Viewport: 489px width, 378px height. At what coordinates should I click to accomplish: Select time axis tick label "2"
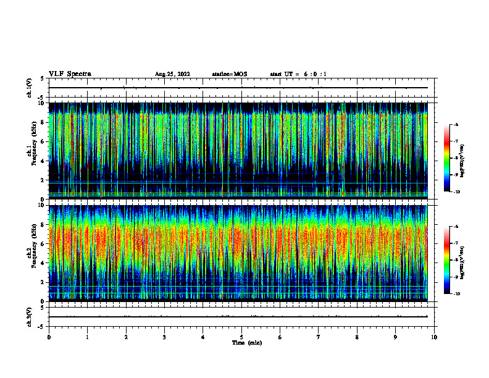coord(126,337)
